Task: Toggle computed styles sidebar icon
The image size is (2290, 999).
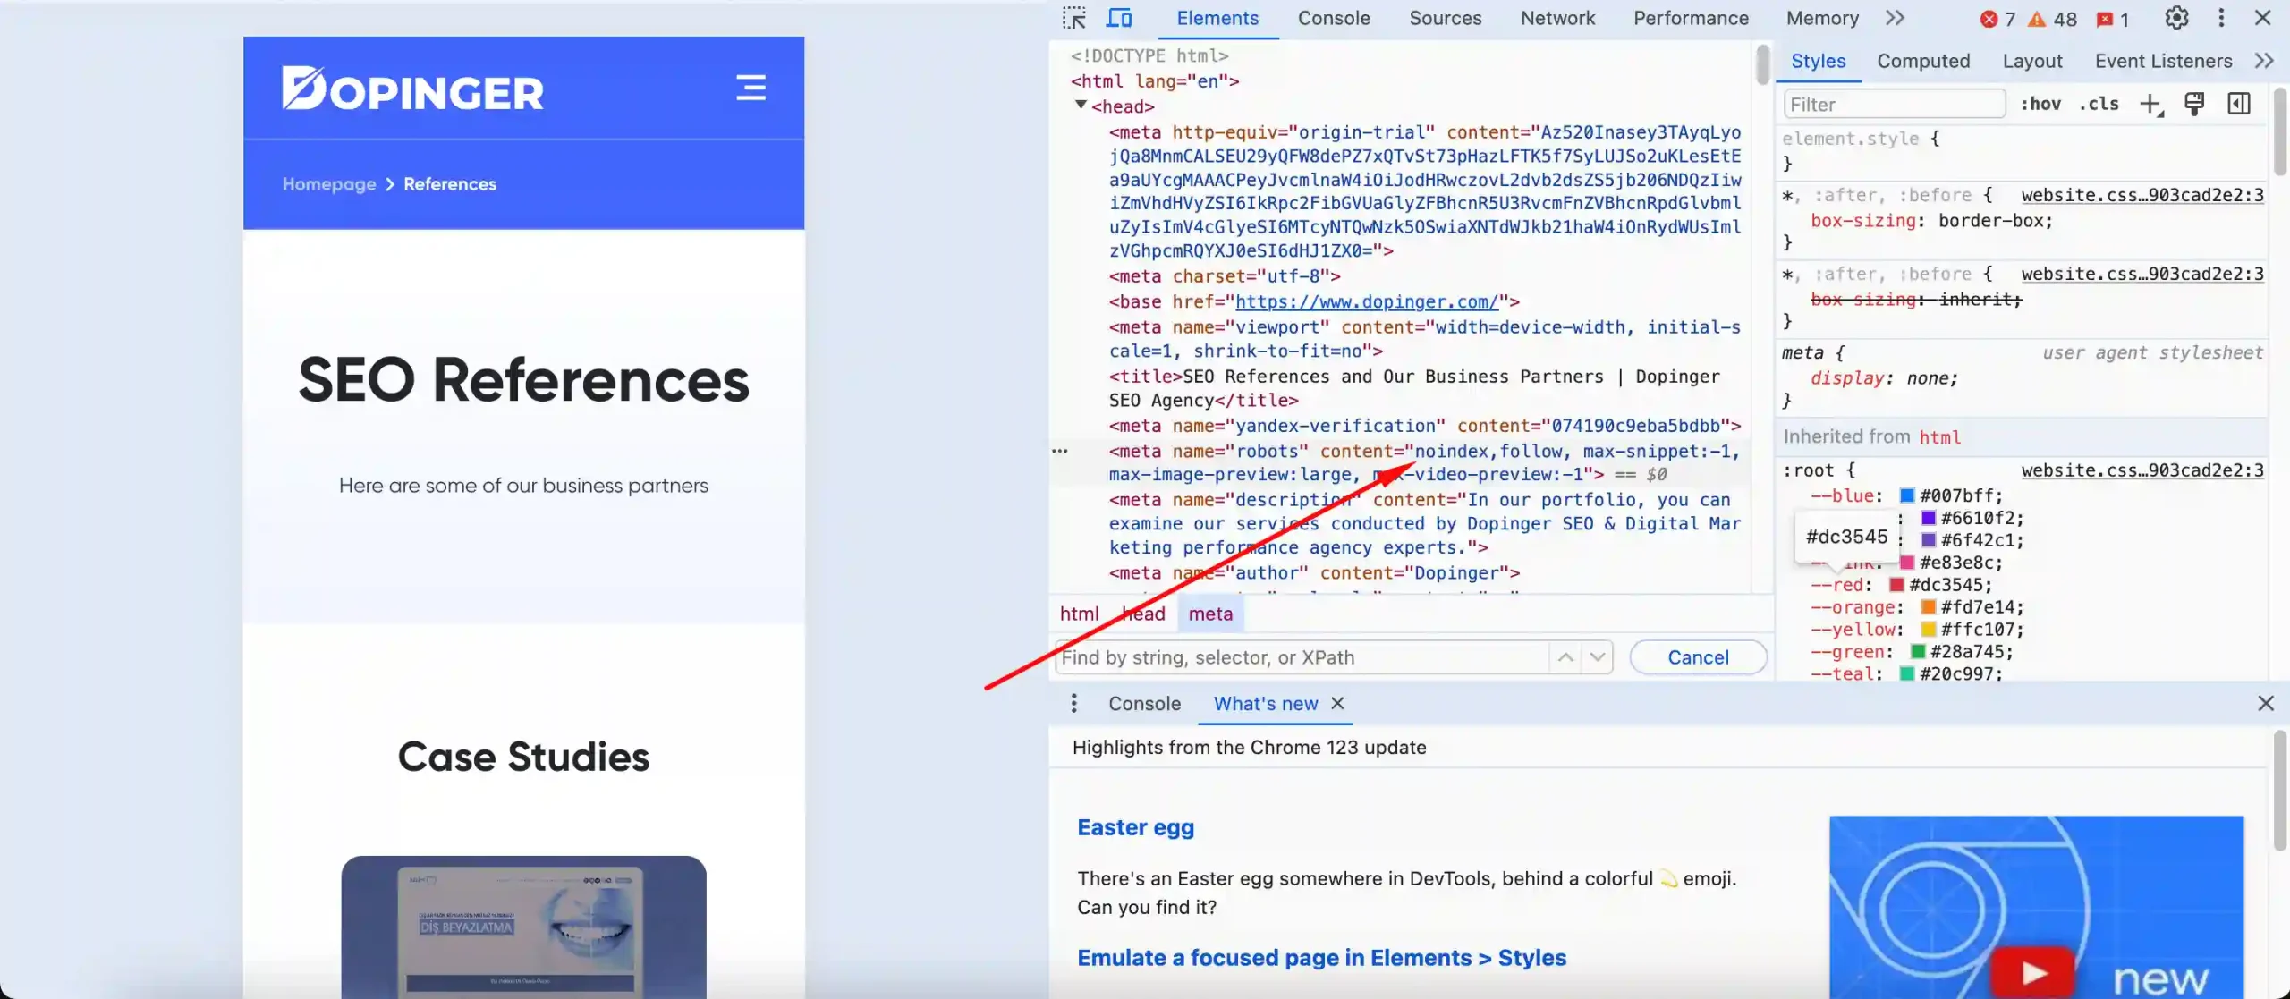Action: 2239,104
